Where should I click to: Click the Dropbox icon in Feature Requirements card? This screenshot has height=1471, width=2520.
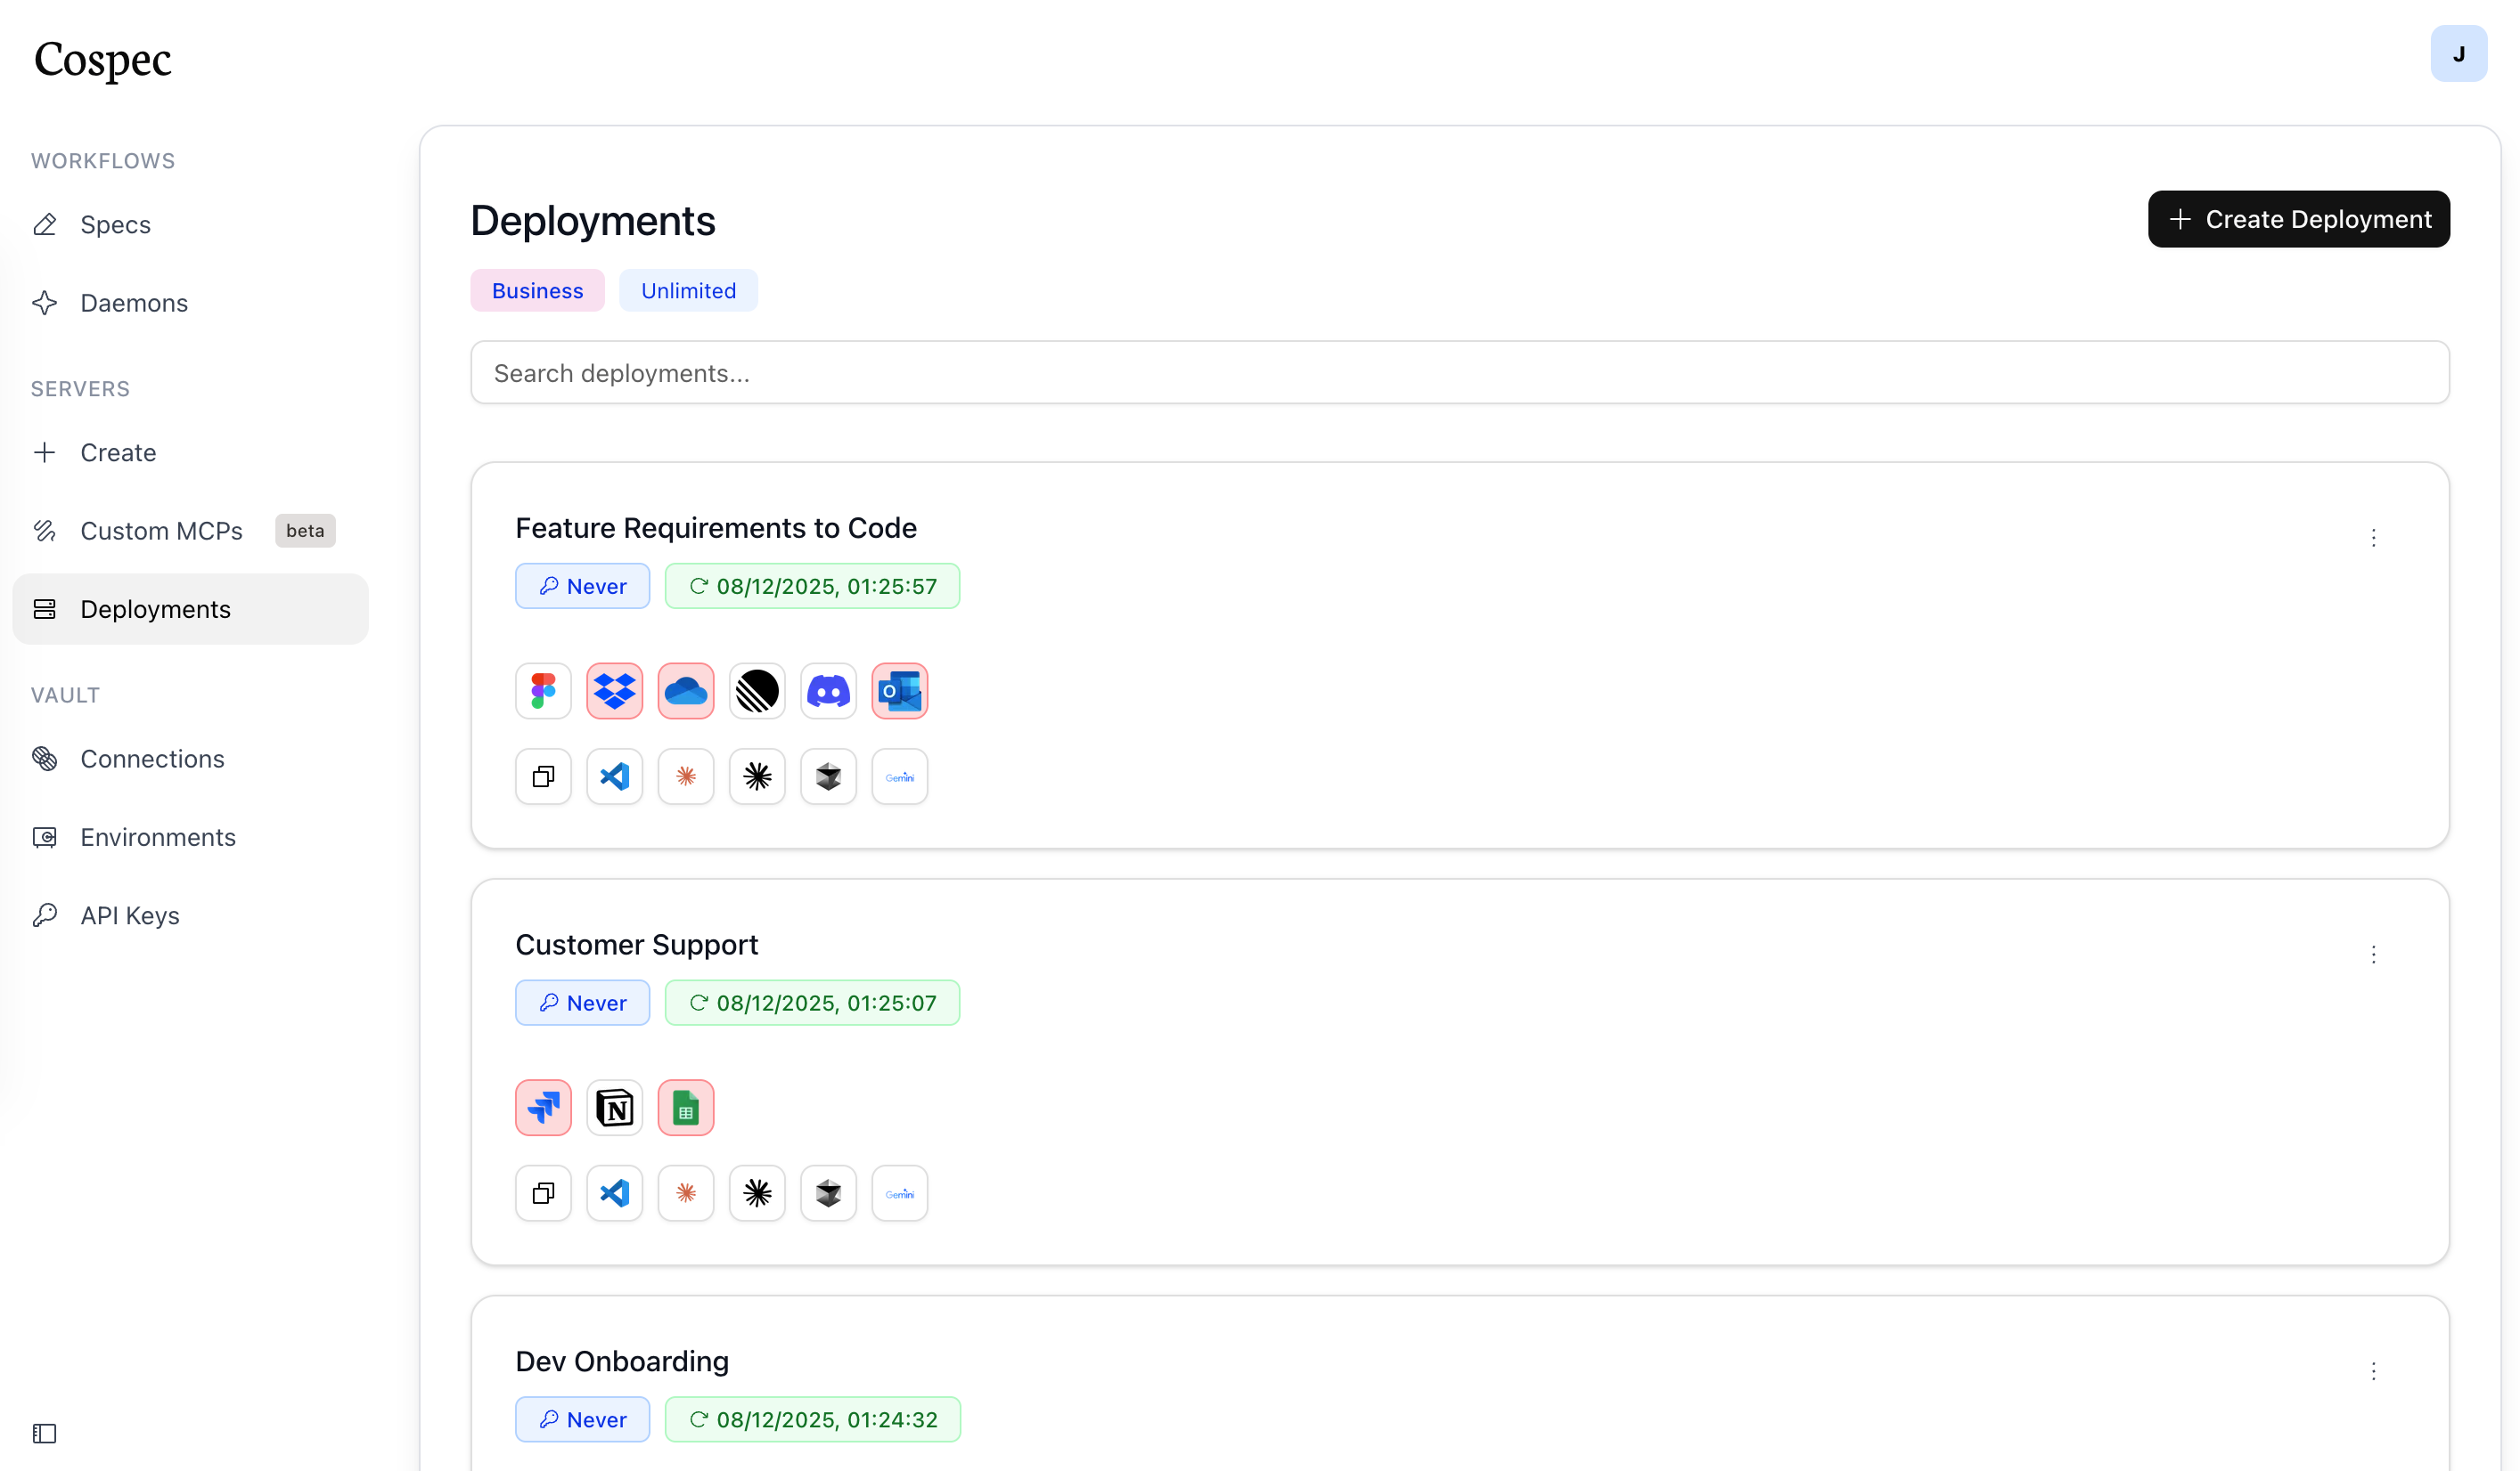[614, 690]
